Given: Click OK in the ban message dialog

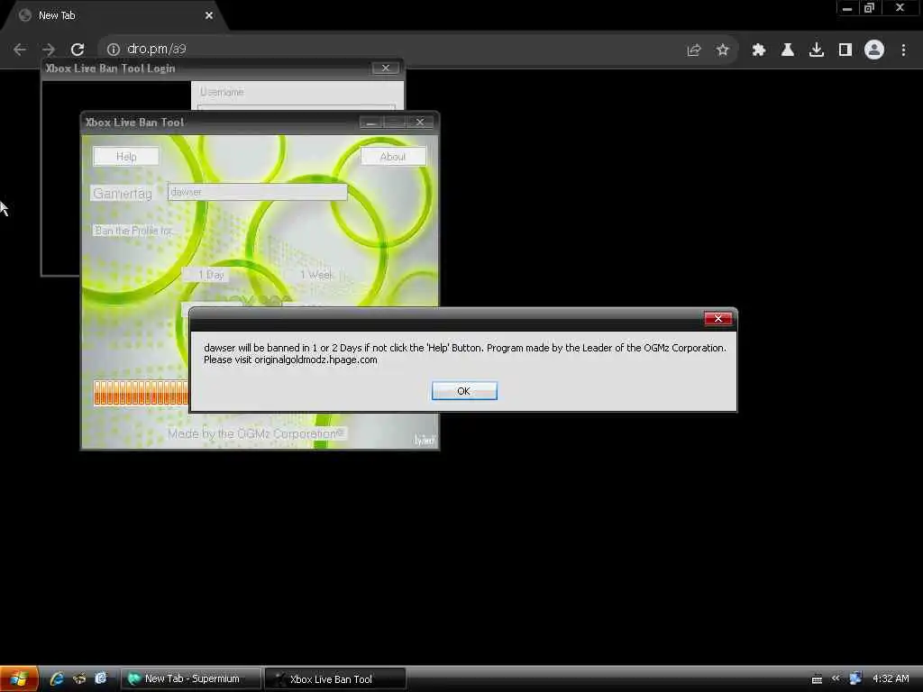Looking at the screenshot, I should click(464, 391).
